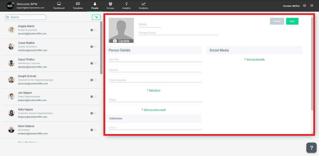Toggle Kevin Malone's switch
This screenshot has width=319, height=156.
click(x=93, y=130)
